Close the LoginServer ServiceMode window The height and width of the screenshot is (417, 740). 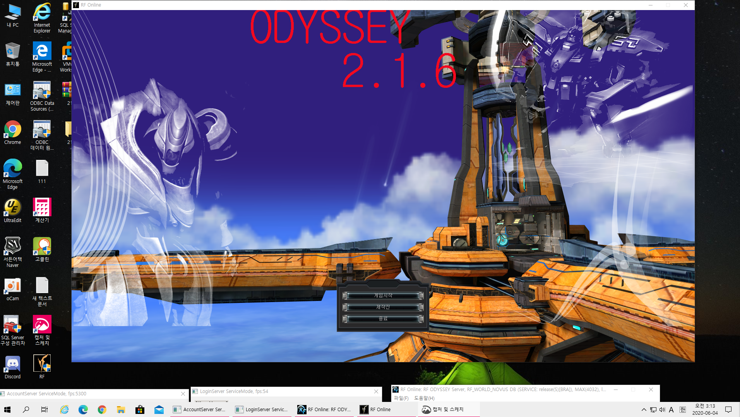coord(376,391)
